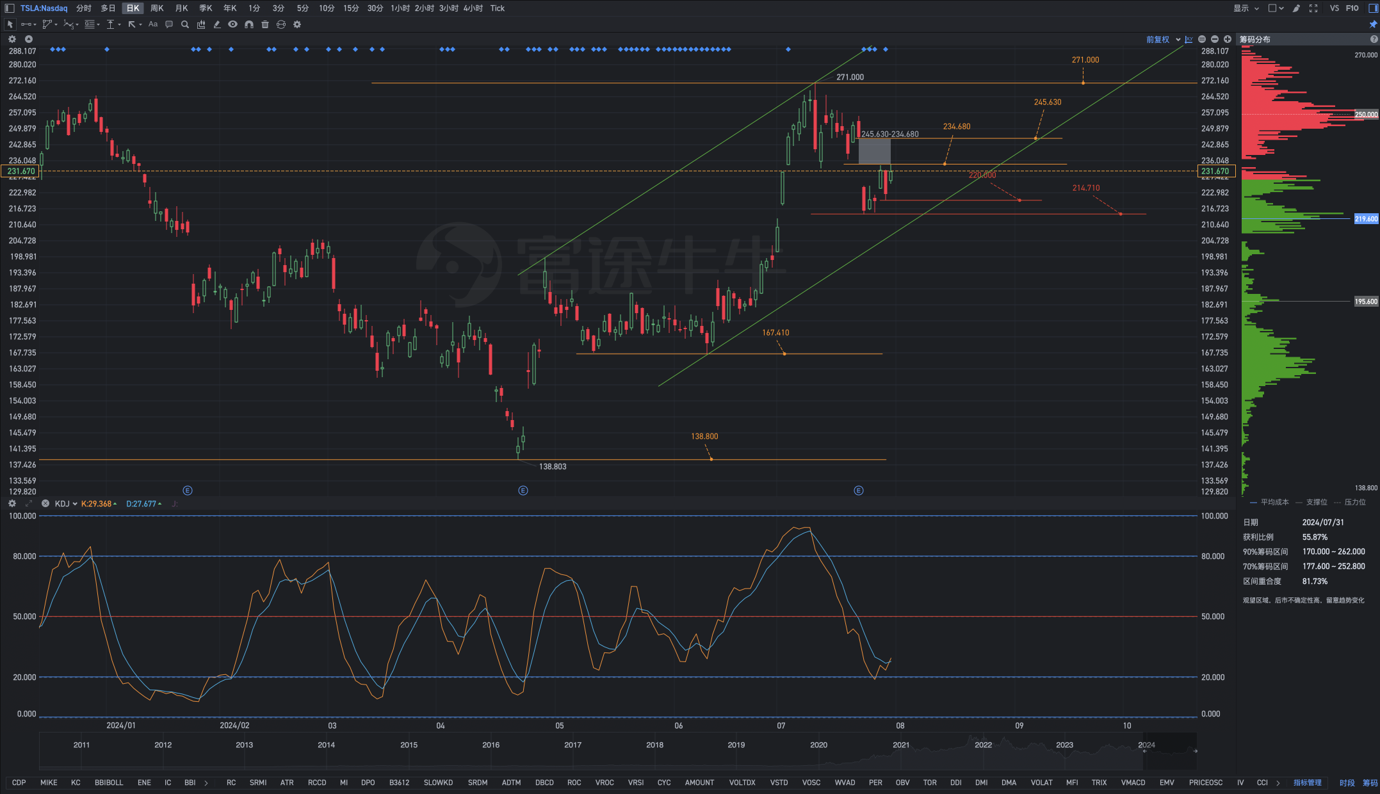This screenshot has height=794, width=1380.
Task: Close the KDJ indicator panel
Action: pos(45,503)
